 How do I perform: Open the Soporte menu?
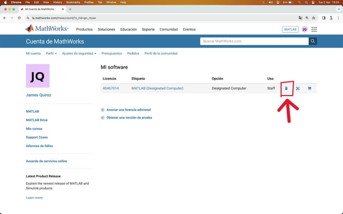(148, 29)
